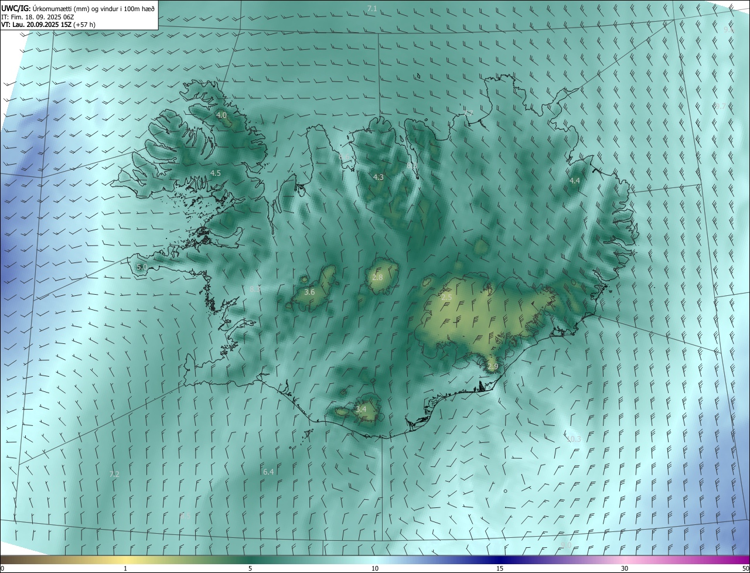Click the 4.0 value in the Westfjords
This screenshot has width=750, height=573.
(x=221, y=115)
